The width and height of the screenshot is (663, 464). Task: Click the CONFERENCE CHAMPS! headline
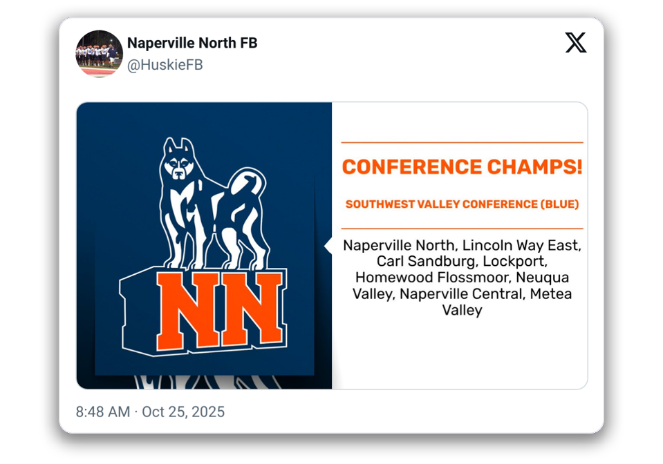(462, 166)
